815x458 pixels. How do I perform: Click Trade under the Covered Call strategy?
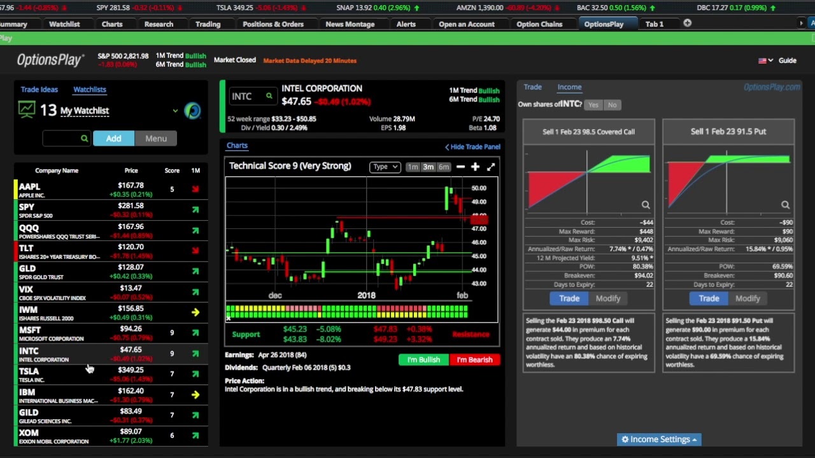click(569, 298)
